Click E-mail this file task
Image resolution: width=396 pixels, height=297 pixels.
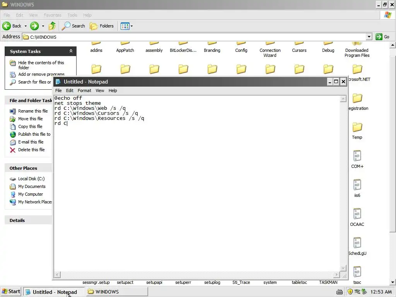pos(31,142)
